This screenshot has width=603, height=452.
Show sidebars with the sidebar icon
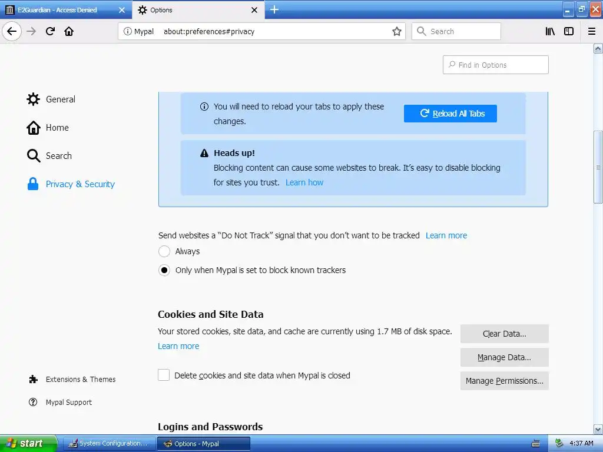click(x=569, y=31)
